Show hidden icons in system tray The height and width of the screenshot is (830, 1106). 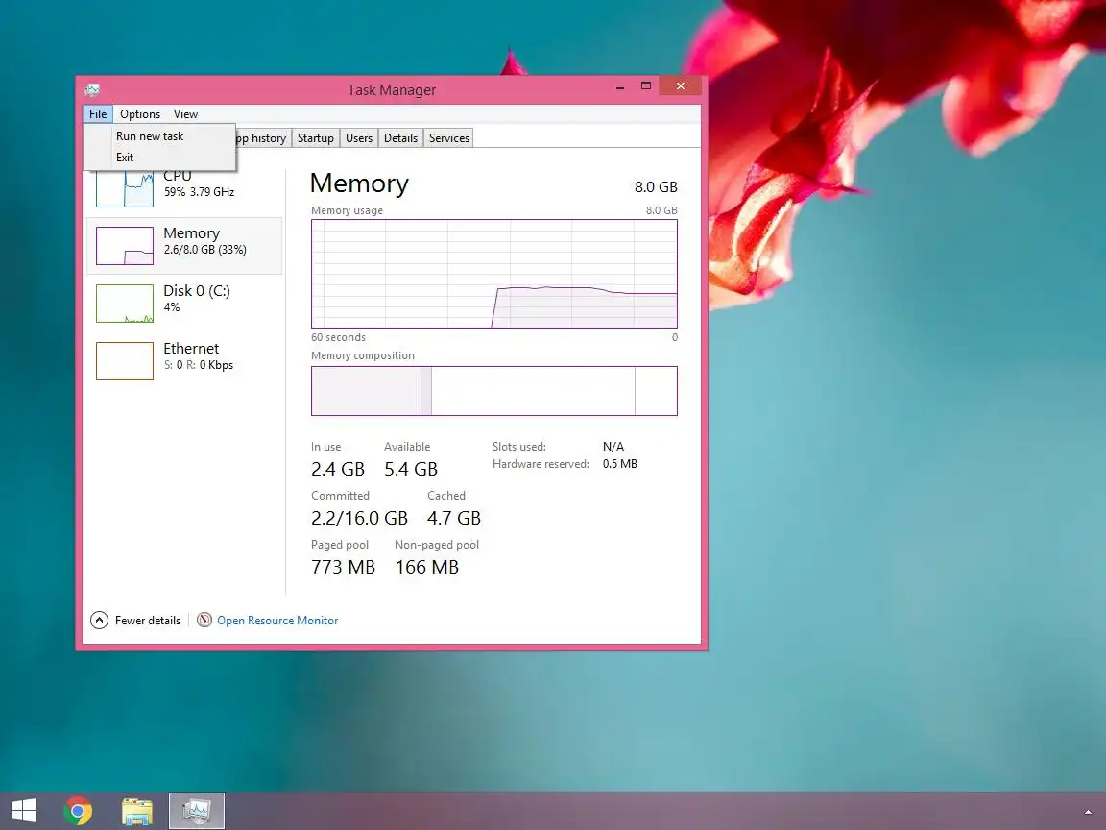click(x=1088, y=813)
